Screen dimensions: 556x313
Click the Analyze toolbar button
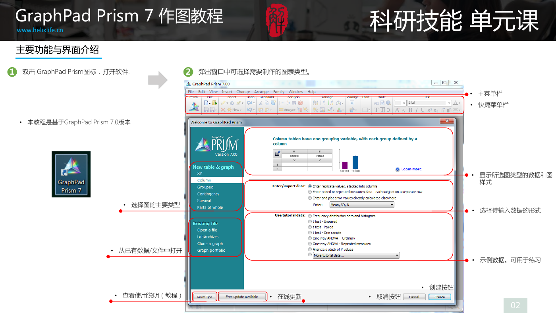(287, 110)
